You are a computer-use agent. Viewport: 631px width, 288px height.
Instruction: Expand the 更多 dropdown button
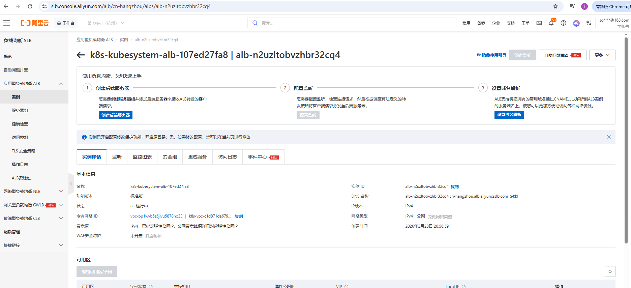tap(602, 55)
